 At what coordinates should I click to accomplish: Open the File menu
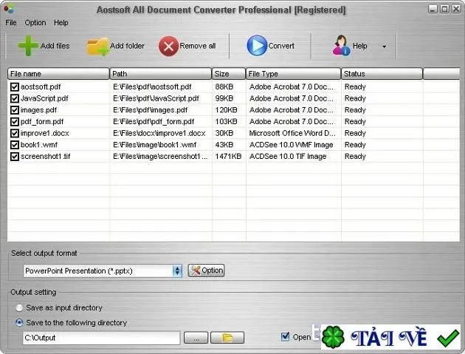[11, 23]
